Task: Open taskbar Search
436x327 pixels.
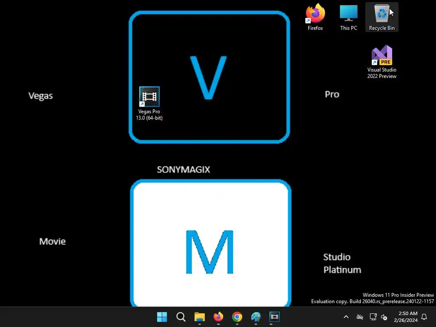Action: tap(181, 317)
